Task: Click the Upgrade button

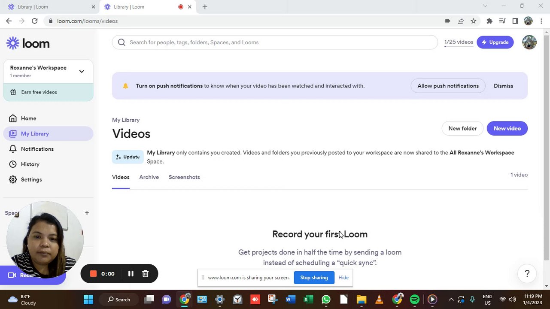Action: point(495,42)
